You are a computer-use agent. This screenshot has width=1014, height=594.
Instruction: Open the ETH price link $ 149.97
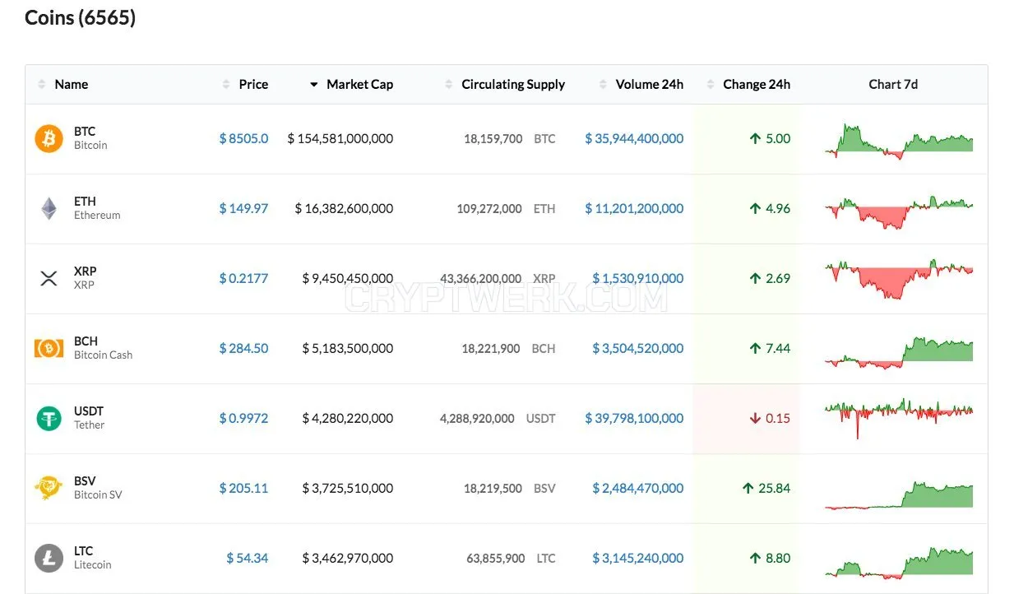pos(243,208)
